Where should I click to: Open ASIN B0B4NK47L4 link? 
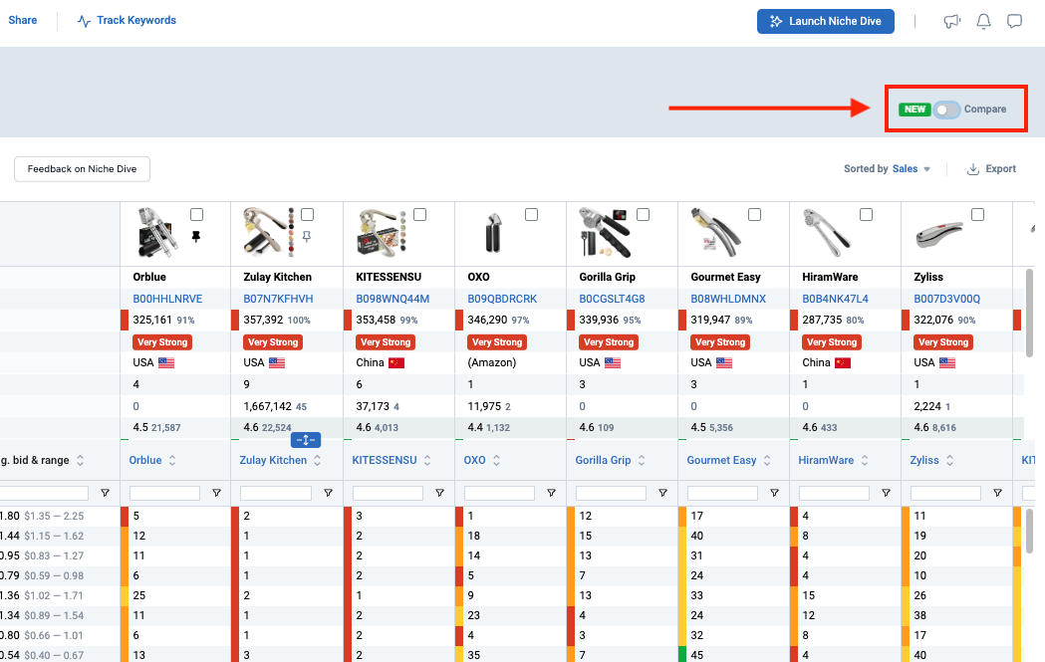[835, 299]
